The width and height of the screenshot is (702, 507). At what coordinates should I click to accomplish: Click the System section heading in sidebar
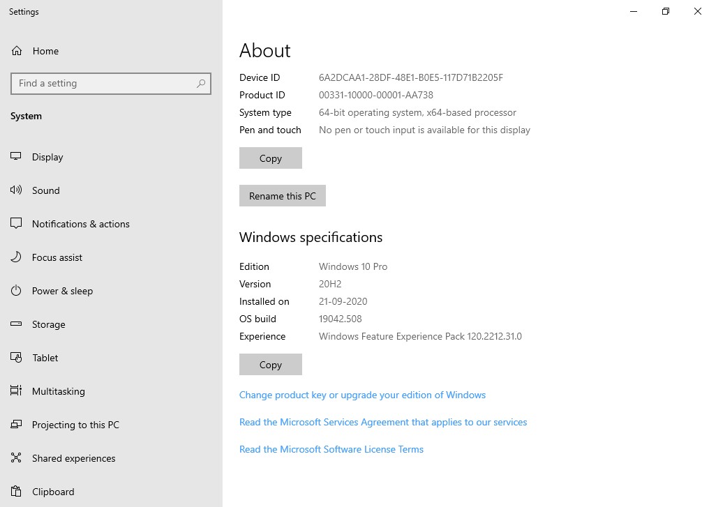26,116
